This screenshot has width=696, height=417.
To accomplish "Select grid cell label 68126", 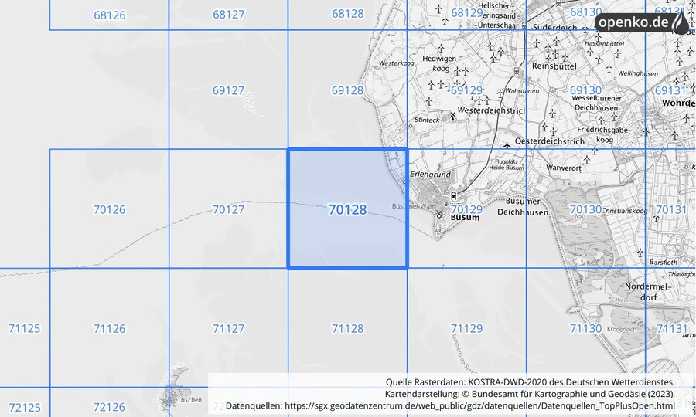I will coord(110,15).
